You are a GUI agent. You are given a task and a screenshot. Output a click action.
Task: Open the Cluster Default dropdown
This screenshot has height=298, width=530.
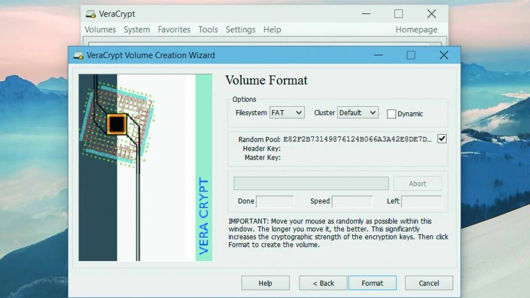[x=358, y=113]
